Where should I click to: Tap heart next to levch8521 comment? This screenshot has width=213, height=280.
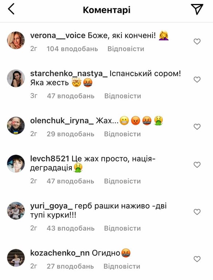coord(197,165)
